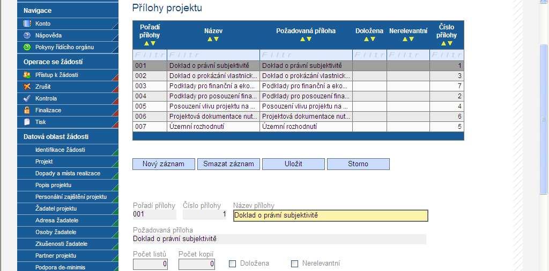Click the Počet listů field
Image resolution: width=549 pixels, height=271 pixels.
[150, 264]
